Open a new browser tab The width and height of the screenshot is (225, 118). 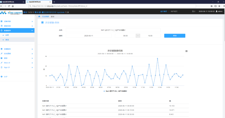(54, 2)
